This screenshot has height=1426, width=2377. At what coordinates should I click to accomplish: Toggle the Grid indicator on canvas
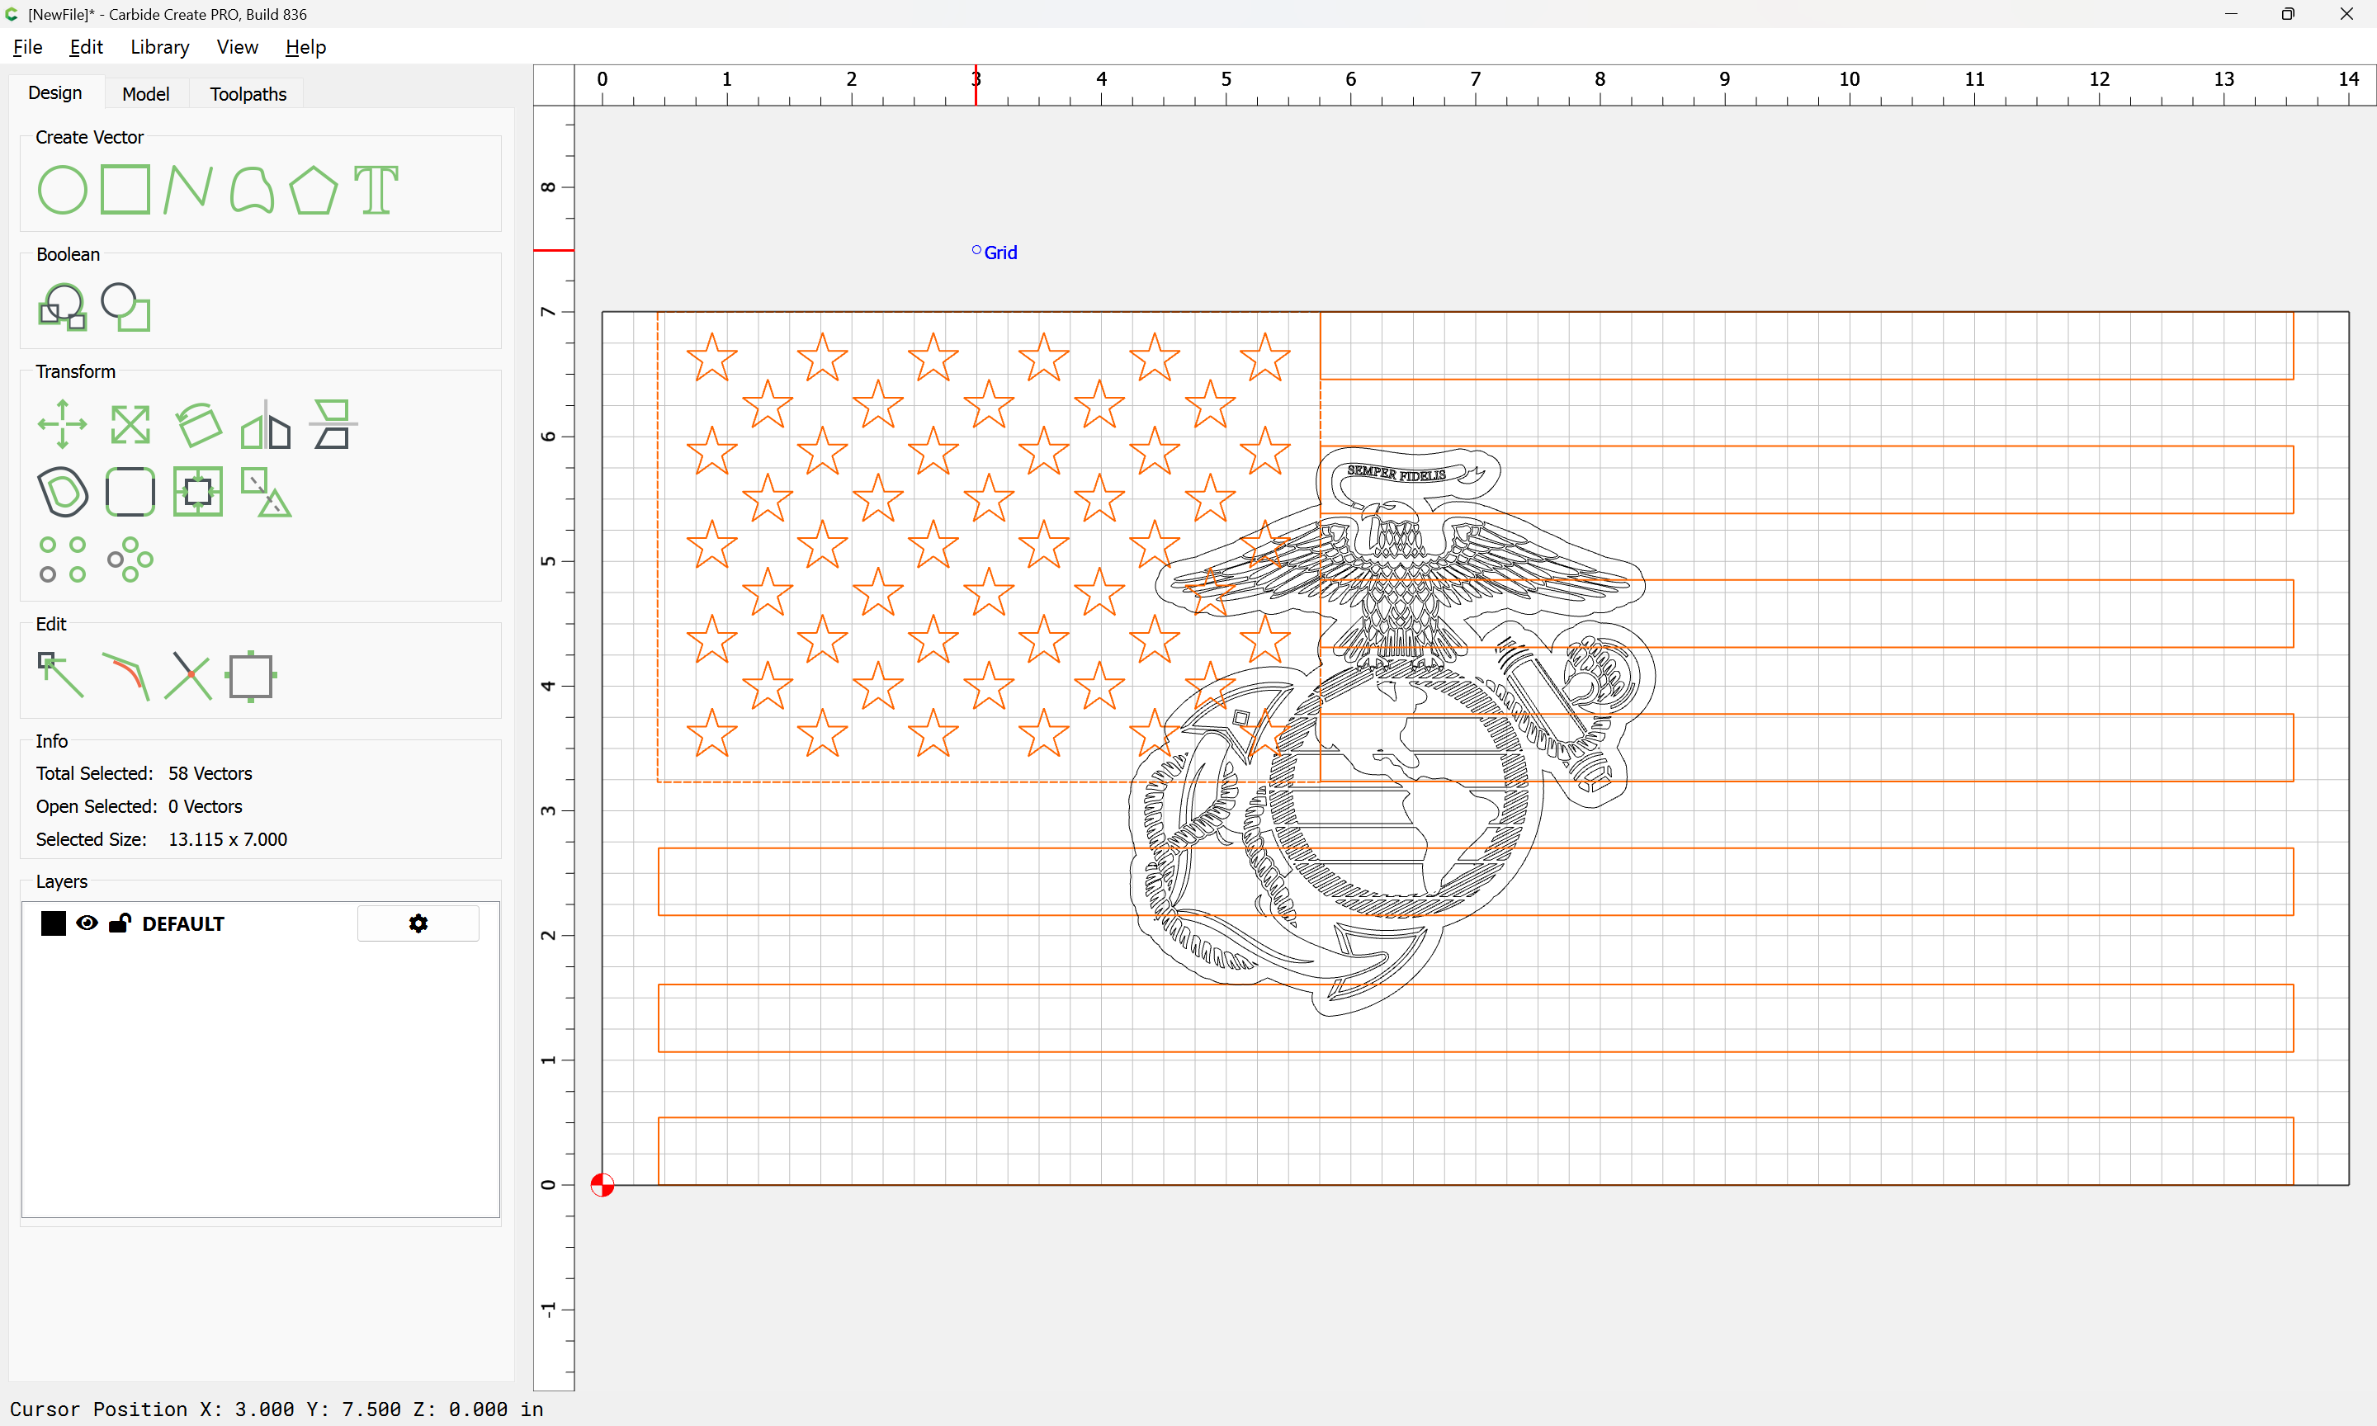[995, 252]
